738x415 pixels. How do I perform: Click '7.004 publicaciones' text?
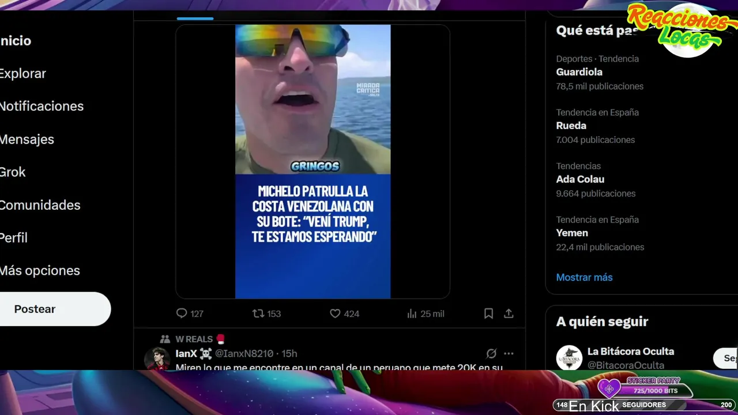click(596, 140)
